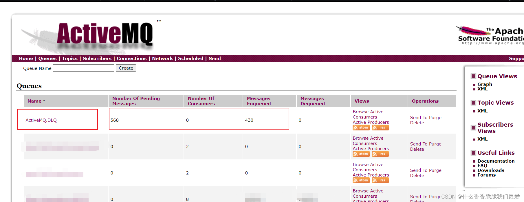Open the Scheduled page
This screenshot has height=202, width=524.
point(190,58)
